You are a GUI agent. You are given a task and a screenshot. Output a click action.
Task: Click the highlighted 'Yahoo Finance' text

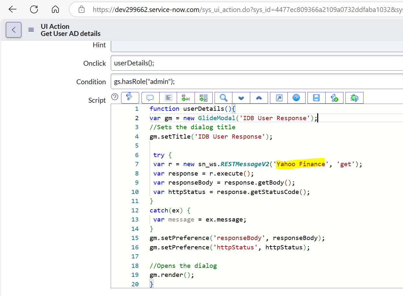click(301, 164)
